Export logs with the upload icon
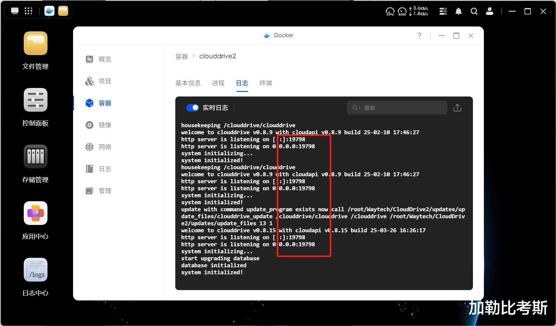 (457, 108)
